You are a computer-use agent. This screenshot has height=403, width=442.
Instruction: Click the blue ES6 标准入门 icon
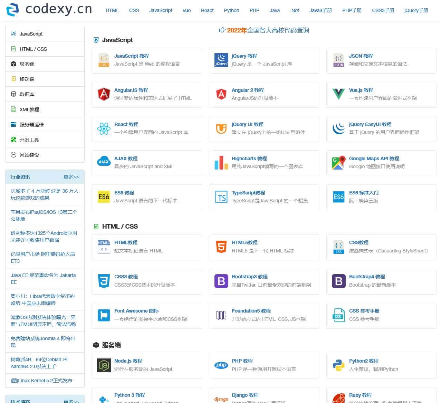339,197
